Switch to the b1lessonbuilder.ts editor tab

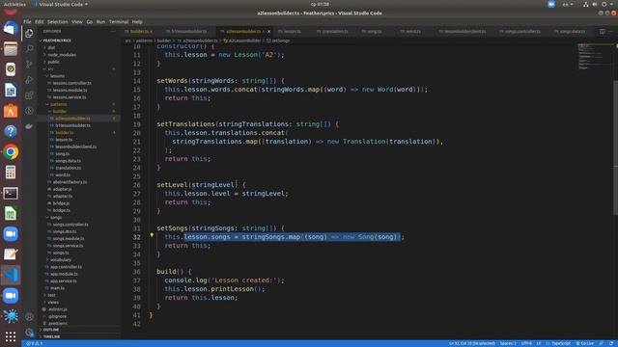[188, 32]
